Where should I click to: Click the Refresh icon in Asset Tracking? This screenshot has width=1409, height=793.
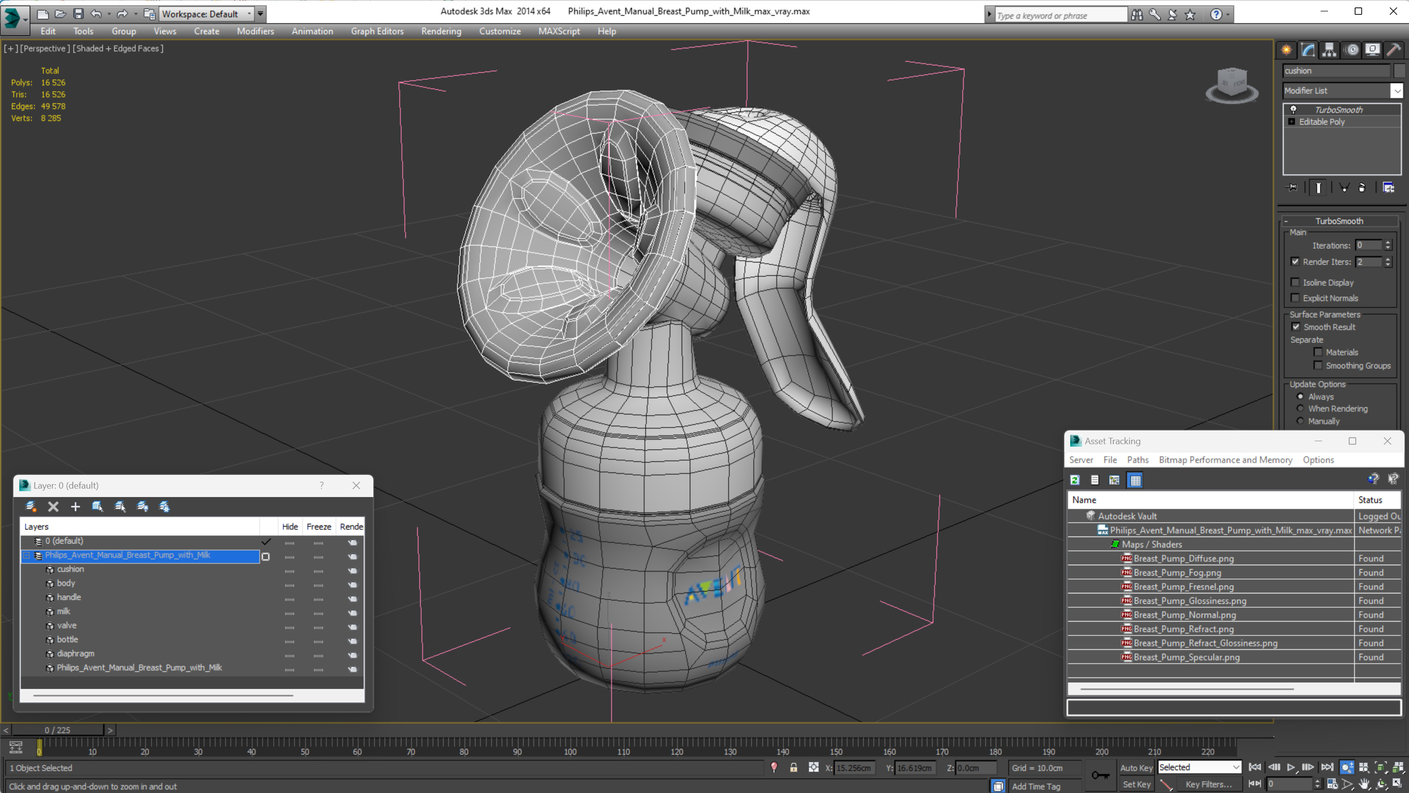click(1075, 480)
